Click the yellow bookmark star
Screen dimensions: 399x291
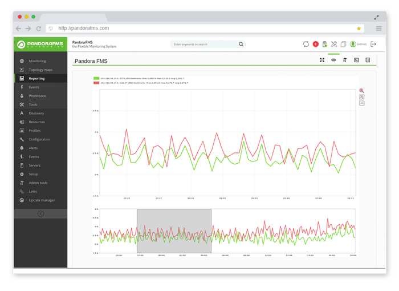point(359,29)
